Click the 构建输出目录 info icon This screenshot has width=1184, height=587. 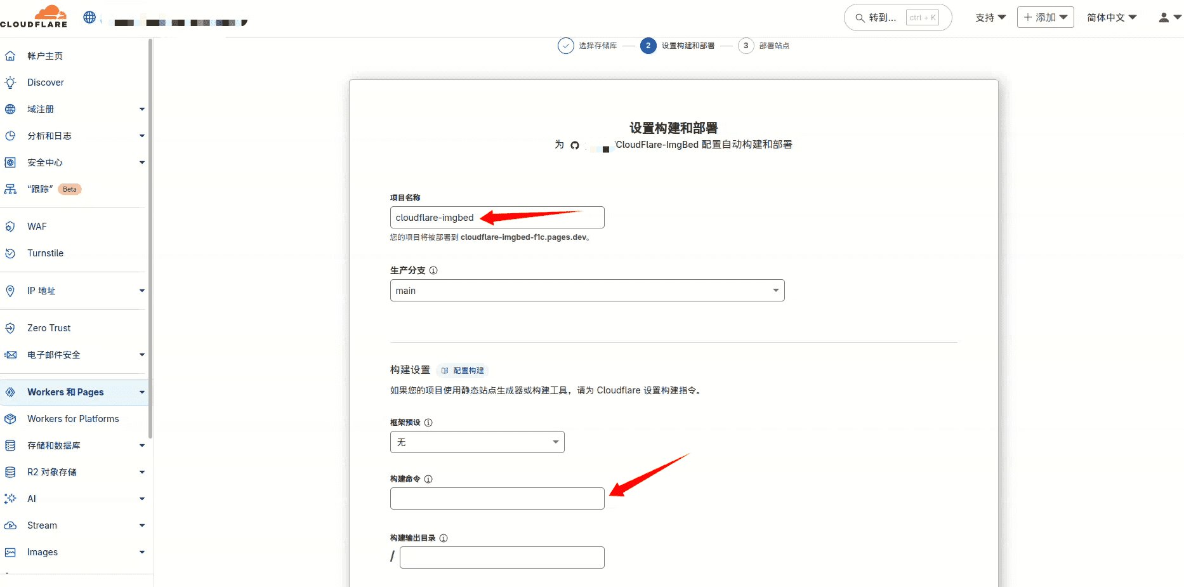(x=444, y=538)
